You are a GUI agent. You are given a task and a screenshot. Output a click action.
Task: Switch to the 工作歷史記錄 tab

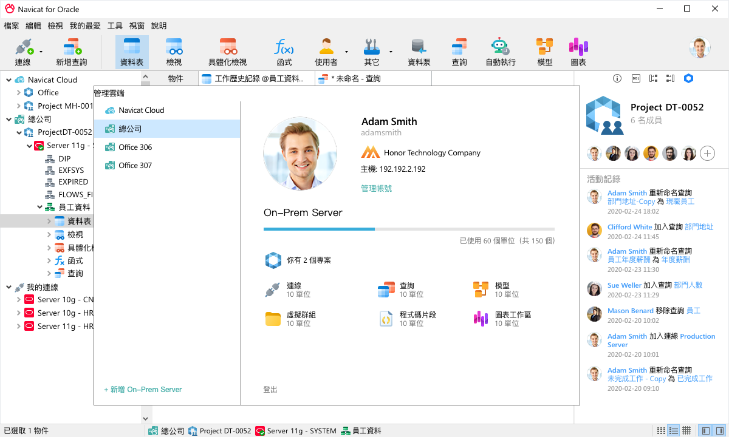click(x=256, y=78)
